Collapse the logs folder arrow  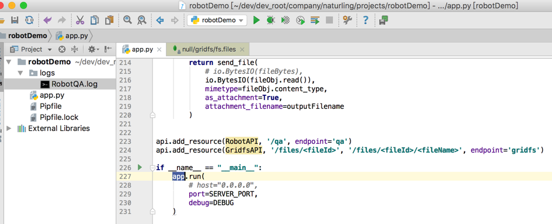pyautogui.click(x=21, y=73)
